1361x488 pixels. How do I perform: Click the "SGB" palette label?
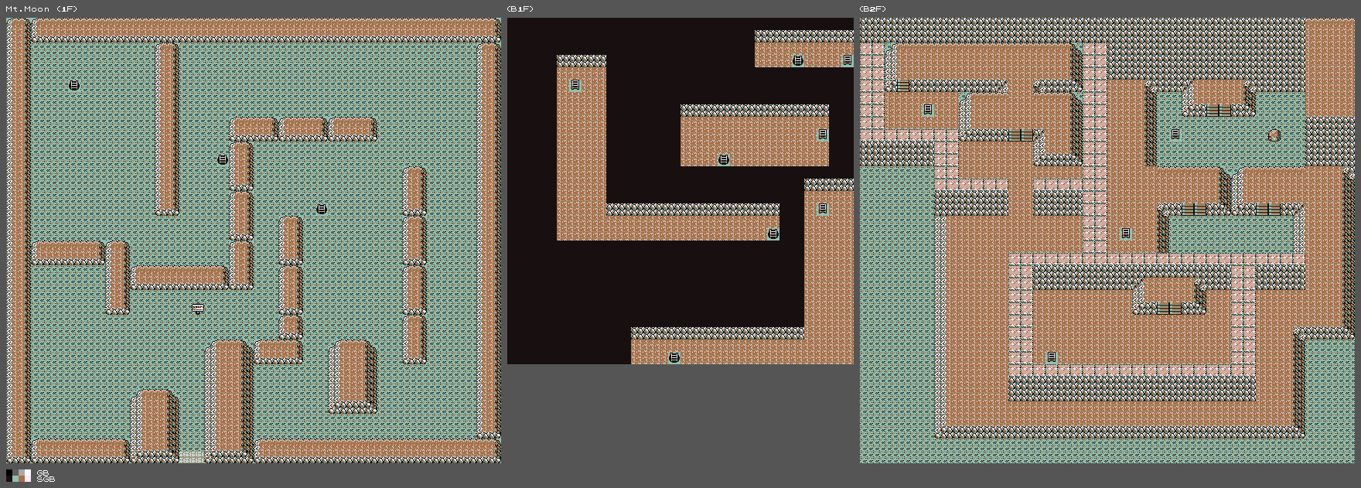(x=46, y=479)
